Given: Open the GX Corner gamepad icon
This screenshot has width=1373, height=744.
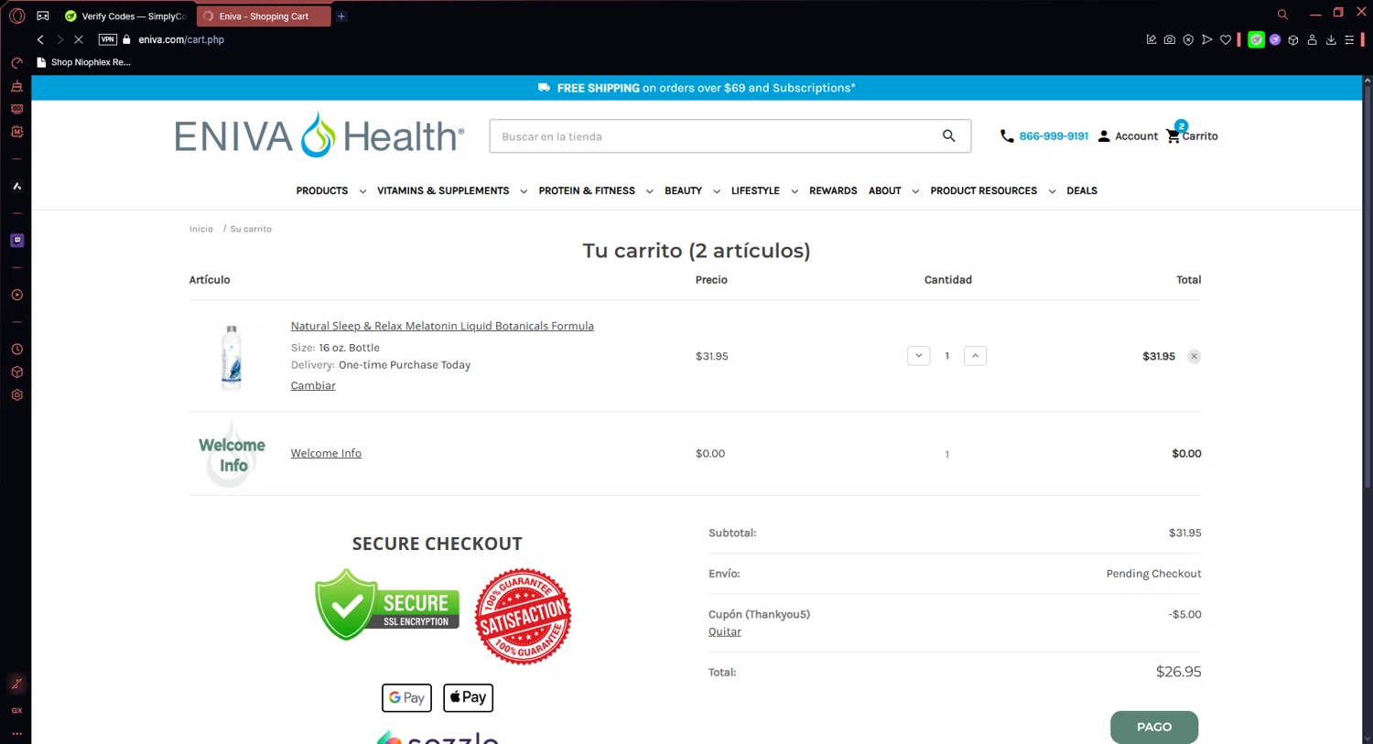Looking at the screenshot, I should point(43,16).
